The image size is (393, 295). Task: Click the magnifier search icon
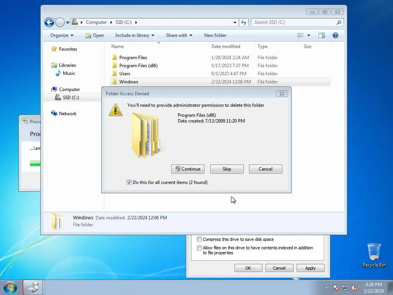coord(339,22)
